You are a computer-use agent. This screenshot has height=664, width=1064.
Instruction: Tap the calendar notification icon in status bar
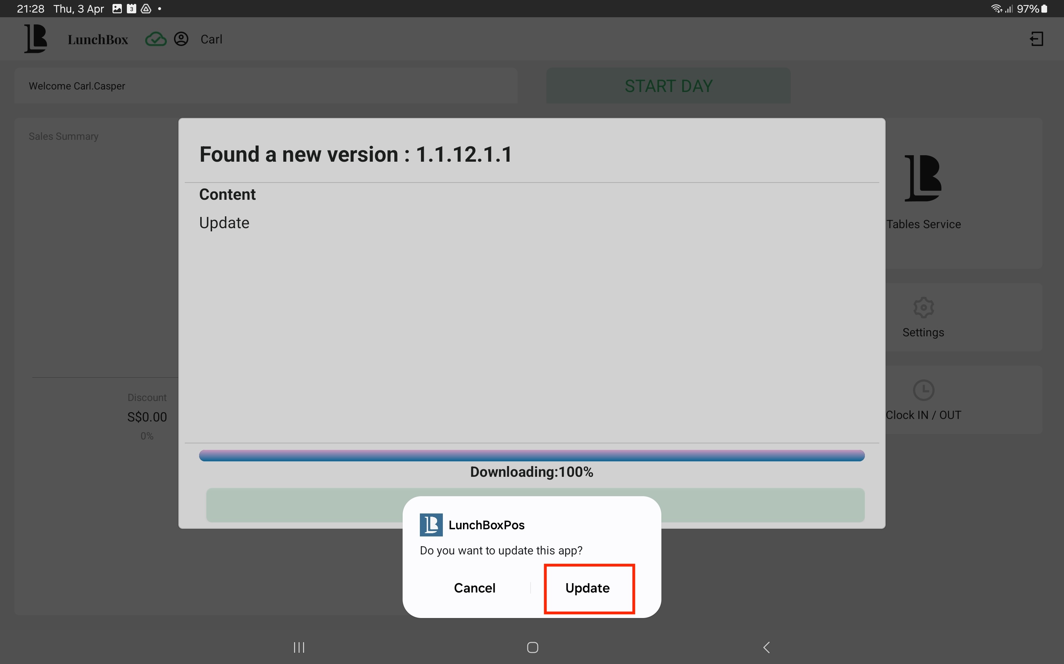pos(131,9)
